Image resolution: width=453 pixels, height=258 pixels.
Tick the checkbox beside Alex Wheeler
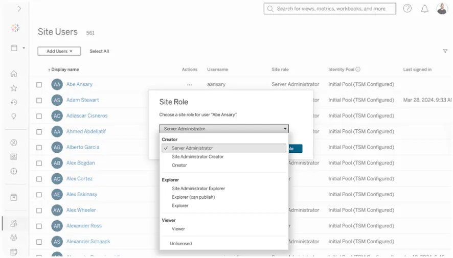[39, 210]
